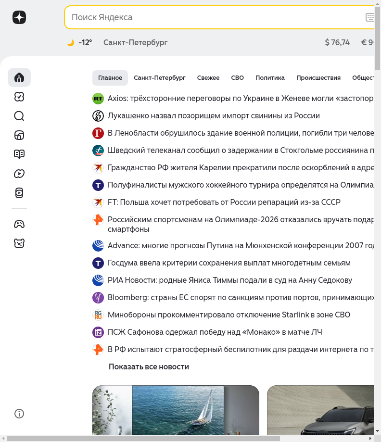
Task: Open the gamepad Games icon in the sidebar
Action: pos(19,224)
